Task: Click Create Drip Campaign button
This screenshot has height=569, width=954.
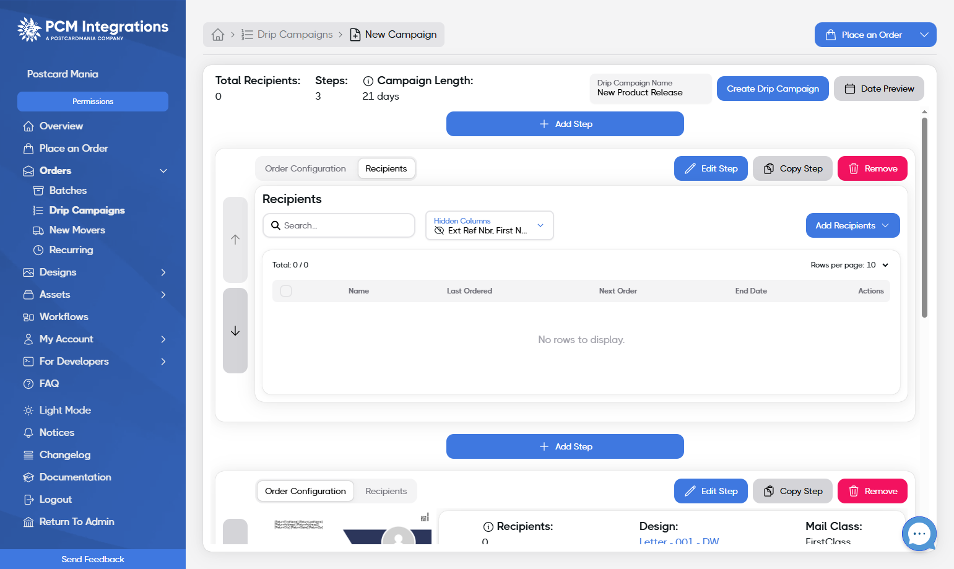Action: tap(773, 89)
